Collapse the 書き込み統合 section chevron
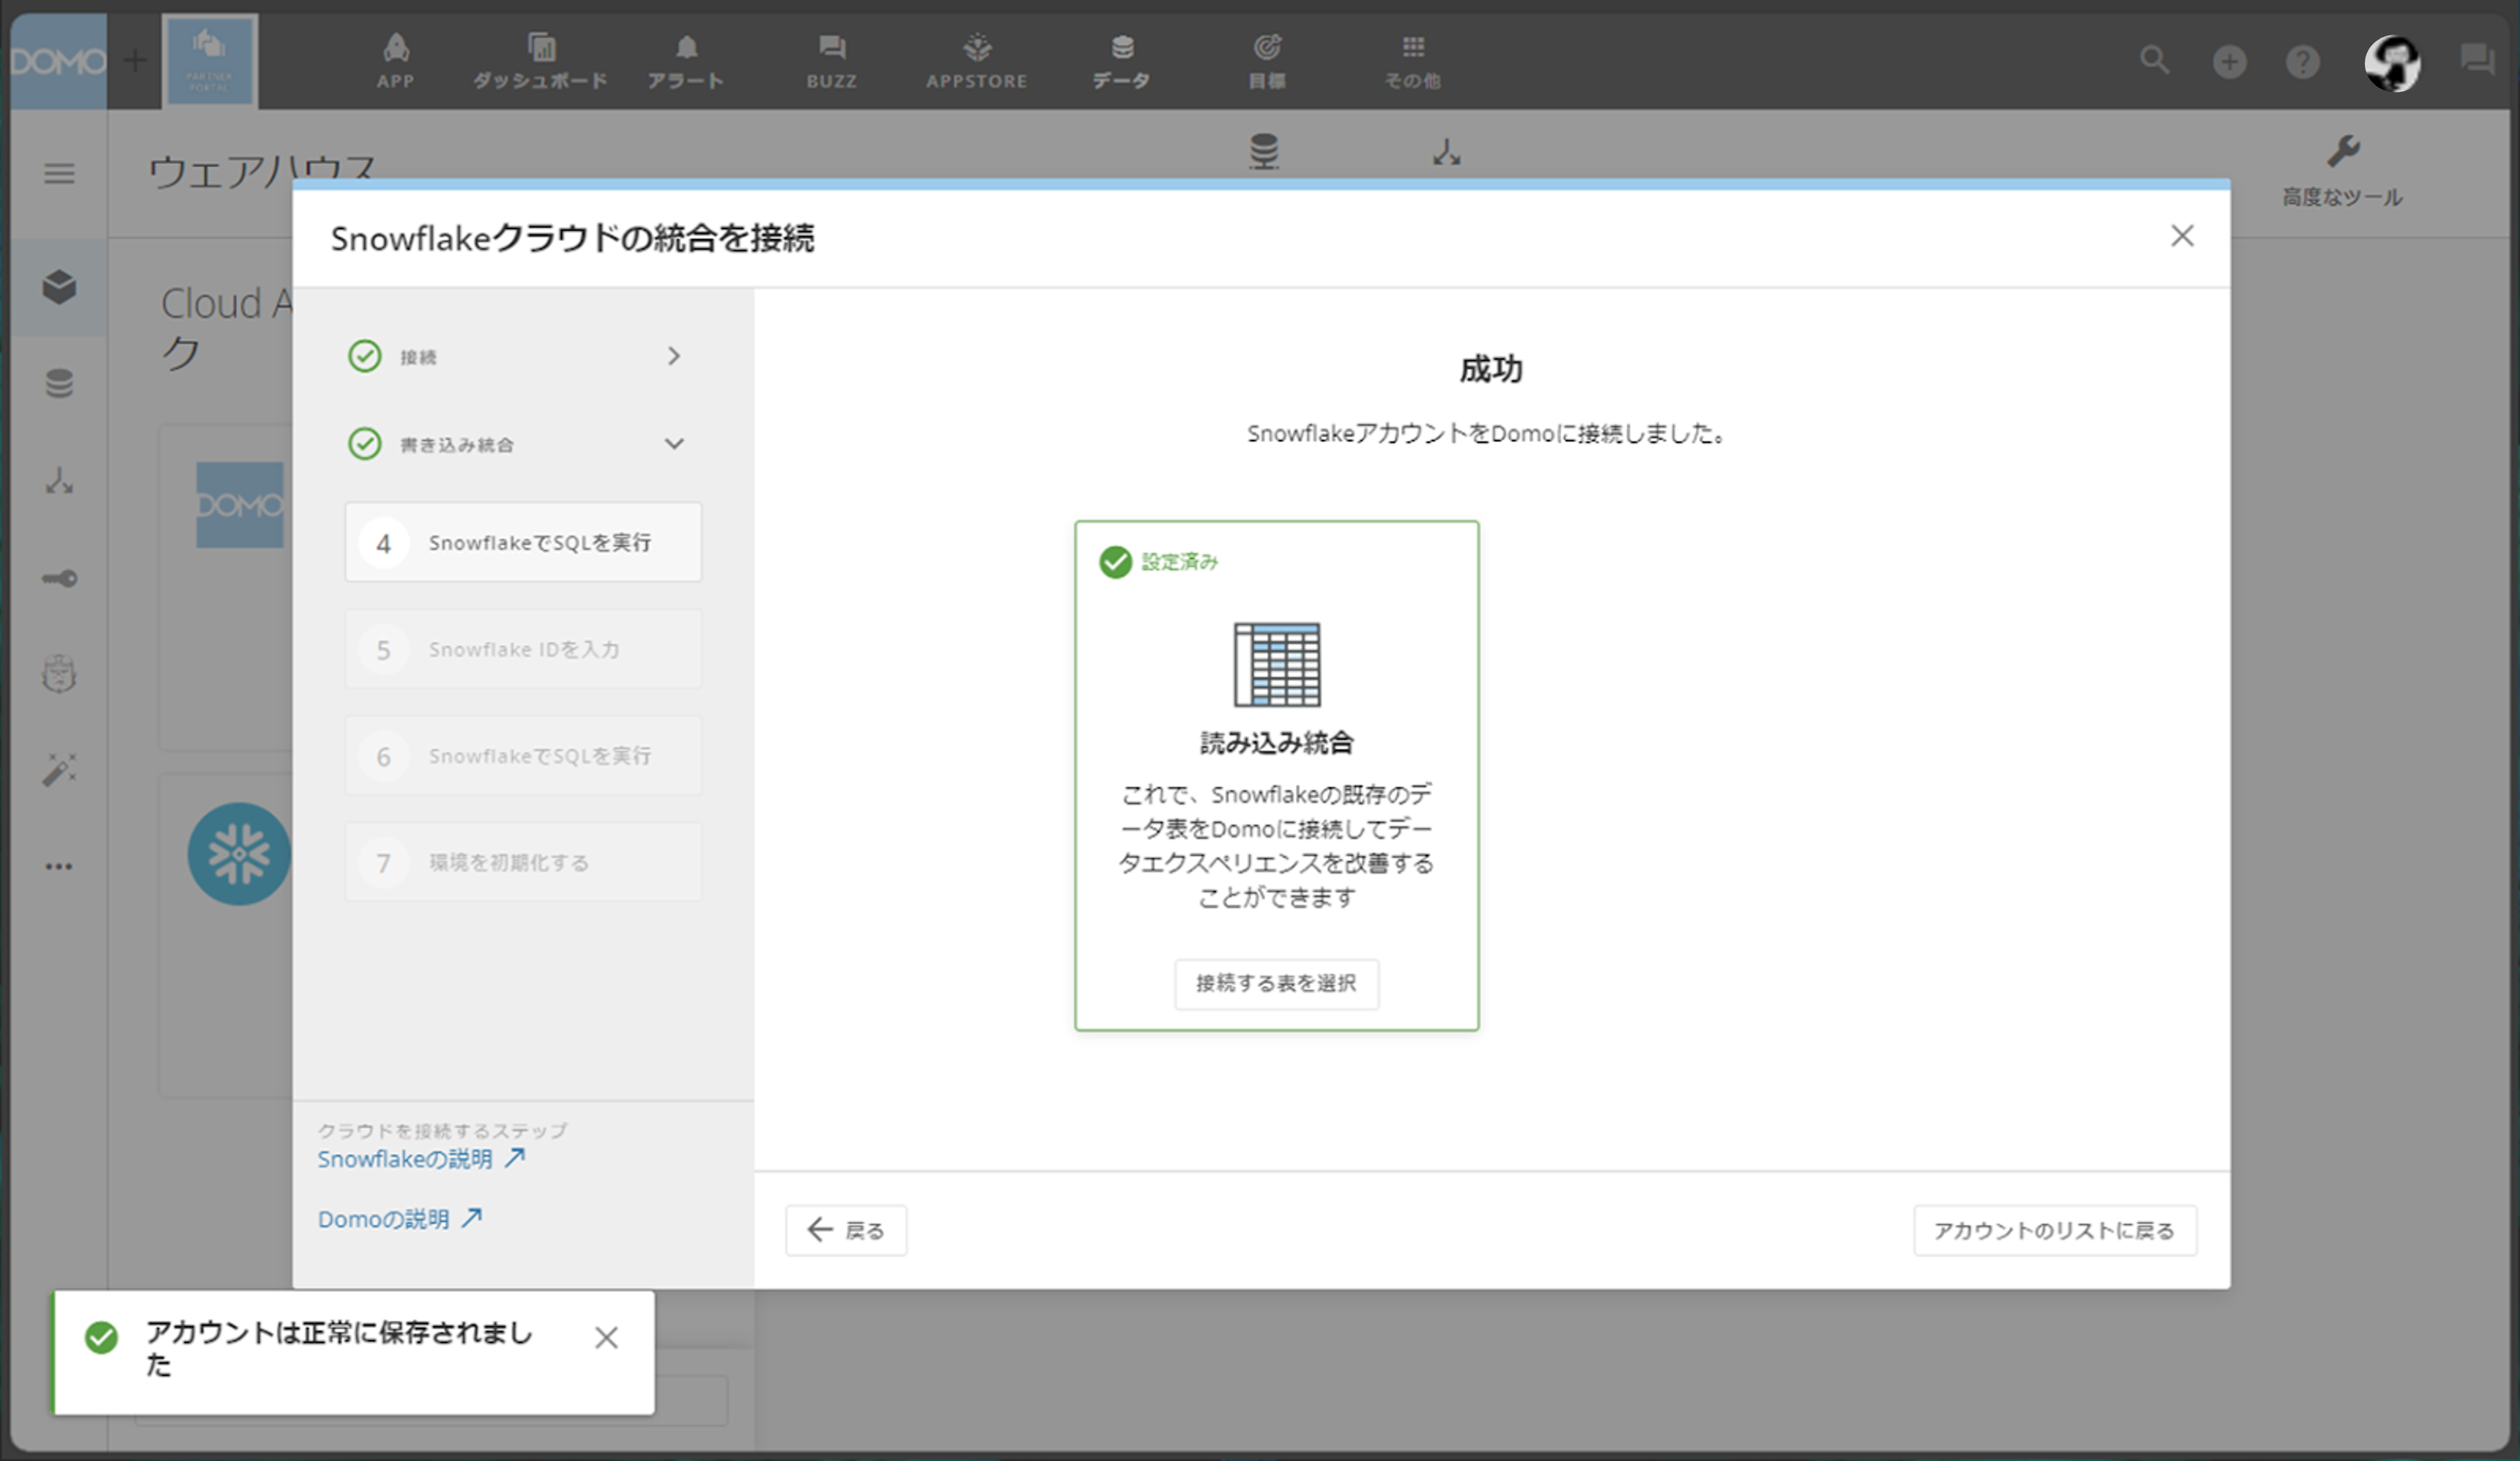The width and height of the screenshot is (2520, 1461). coord(674,443)
